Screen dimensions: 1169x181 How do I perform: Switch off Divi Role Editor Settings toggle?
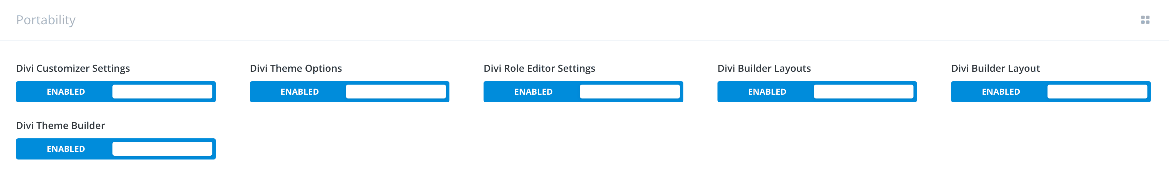583,92
